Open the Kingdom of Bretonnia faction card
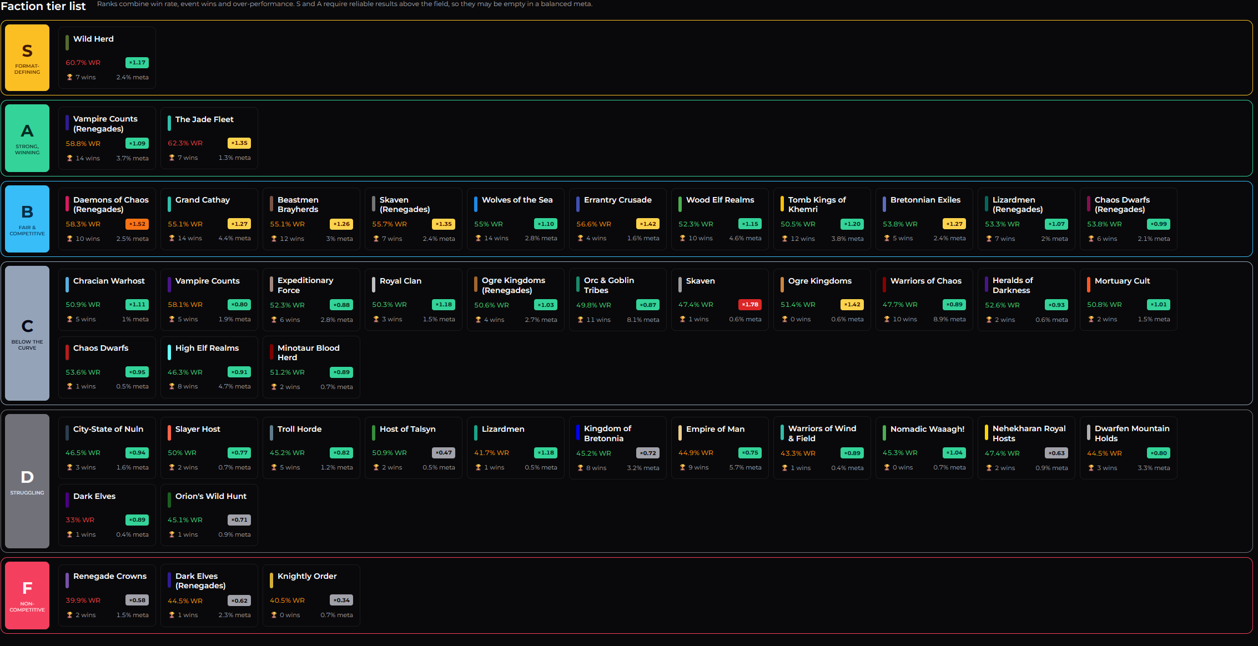Viewport: 1258px width, 646px height. pos(618,448)
